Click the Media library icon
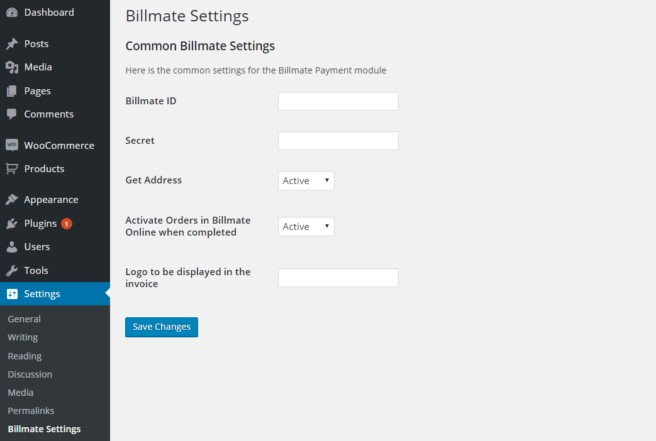Viewport: 656px width, 441px height. 12,67
